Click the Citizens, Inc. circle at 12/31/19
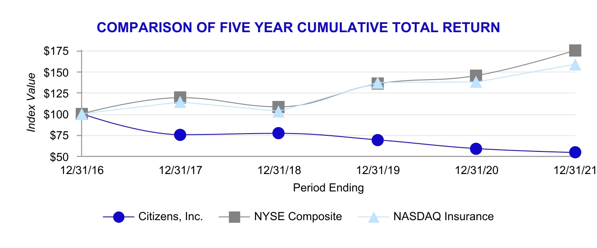 click(x=378, y=140)
